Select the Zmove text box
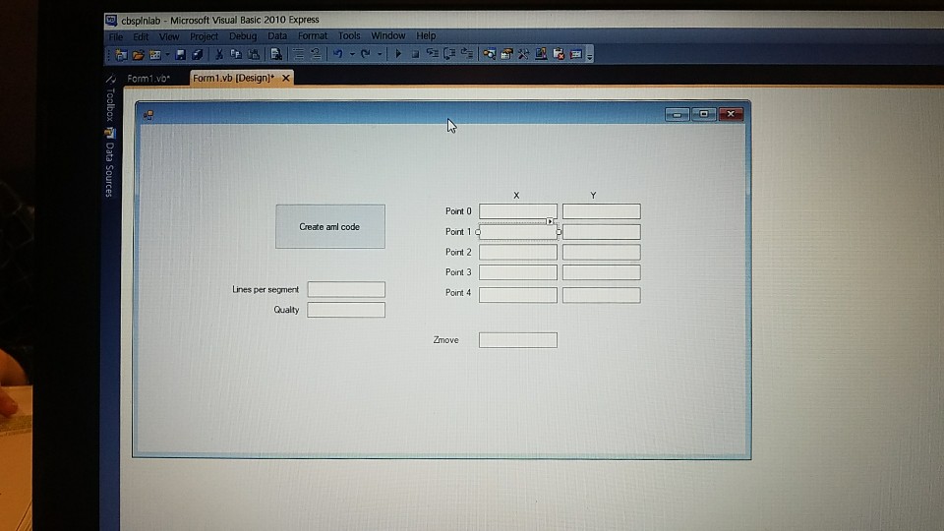 coord(518,340)
